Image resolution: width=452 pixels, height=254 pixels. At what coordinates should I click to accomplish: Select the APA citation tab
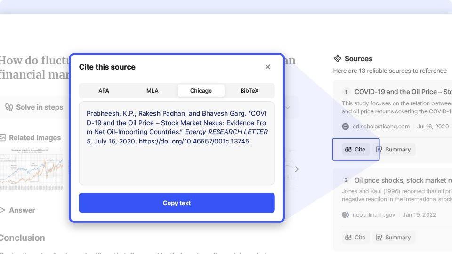(104, 91)
